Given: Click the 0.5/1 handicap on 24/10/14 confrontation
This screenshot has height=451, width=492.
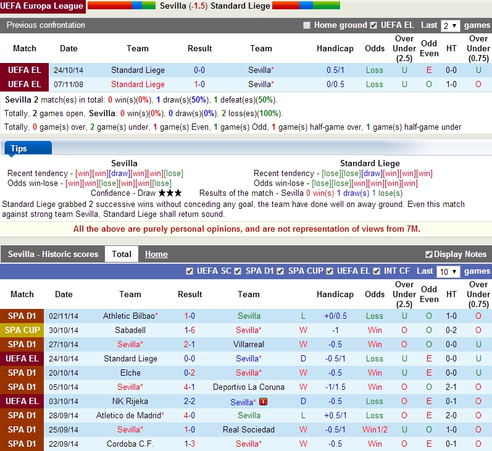Looking at the screenshot, I should (x=335, y=70).
